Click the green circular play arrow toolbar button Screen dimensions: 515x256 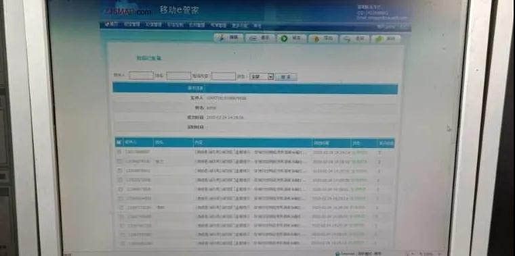tap(292, 39)
